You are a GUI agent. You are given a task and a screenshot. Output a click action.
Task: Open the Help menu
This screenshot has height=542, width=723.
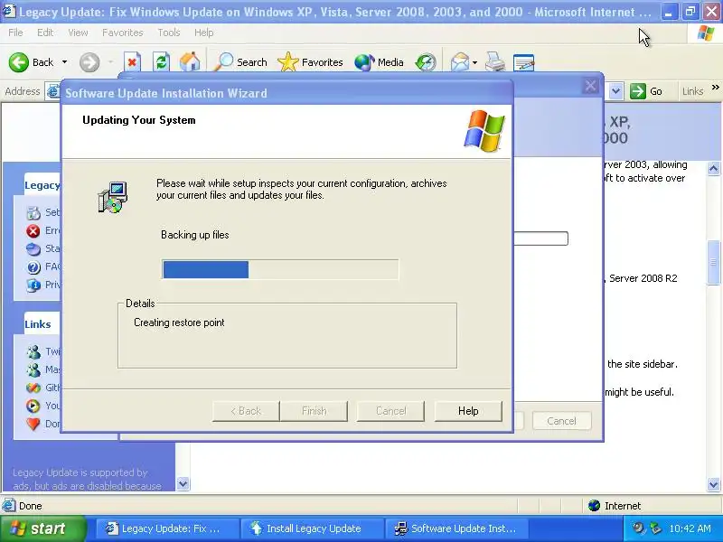(x=204, y=33)
